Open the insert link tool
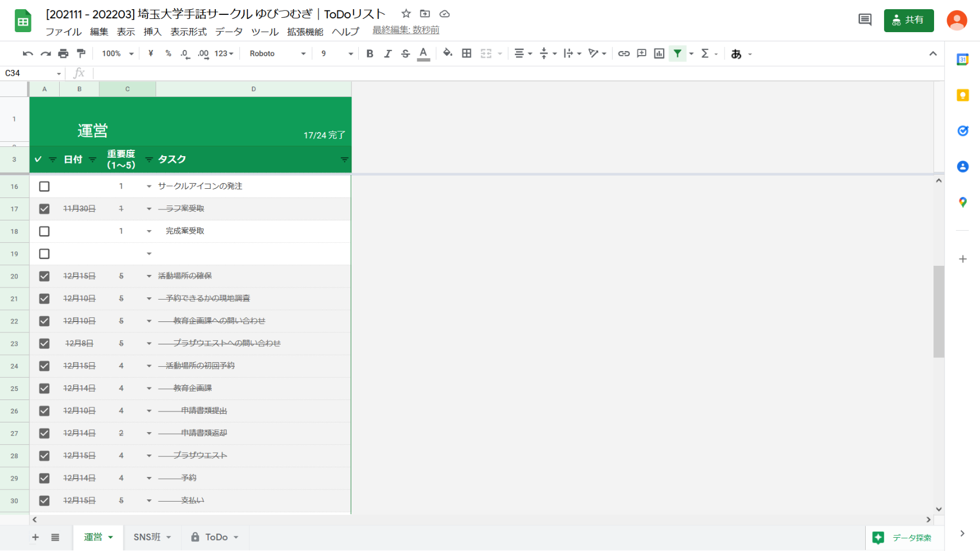Screen dimensions: 980x551 (623, 53)
